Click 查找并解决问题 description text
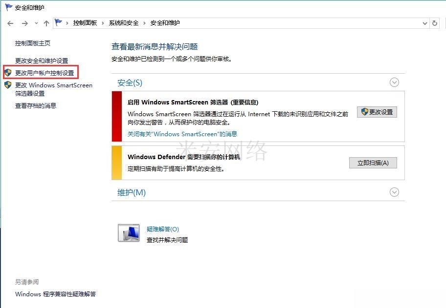 (167, 240)
